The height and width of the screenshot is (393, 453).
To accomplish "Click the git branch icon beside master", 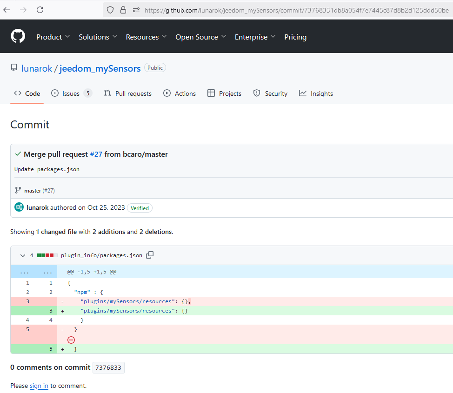I will point(18,190).
